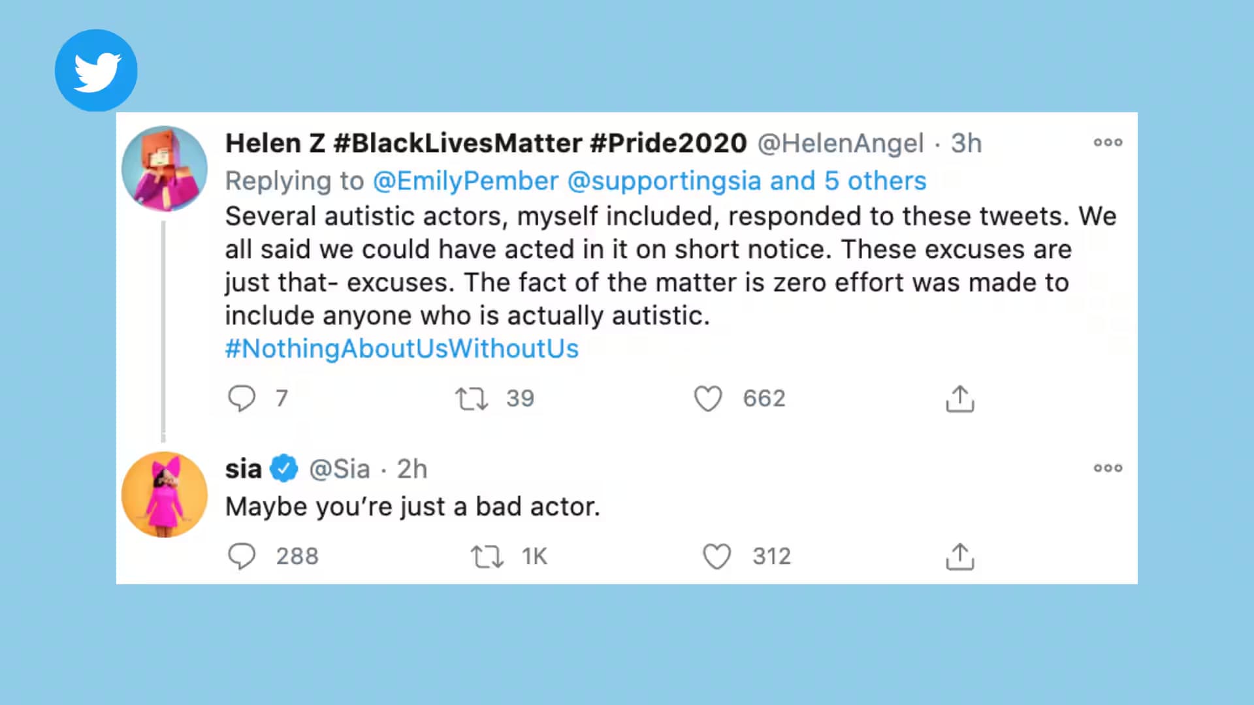Open the @HelenAngel handle
The image size is (1254, 705).
841,144
